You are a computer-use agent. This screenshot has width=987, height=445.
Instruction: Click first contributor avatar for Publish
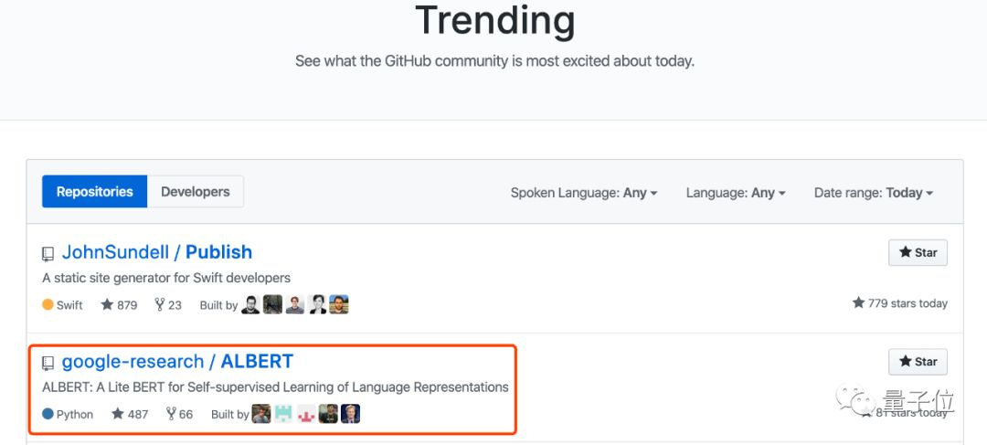250,304
